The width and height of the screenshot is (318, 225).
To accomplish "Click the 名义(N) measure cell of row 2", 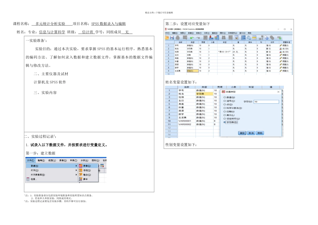I will coord(286,49).
